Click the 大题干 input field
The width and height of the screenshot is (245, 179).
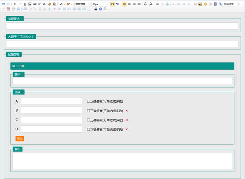point(122,44)
